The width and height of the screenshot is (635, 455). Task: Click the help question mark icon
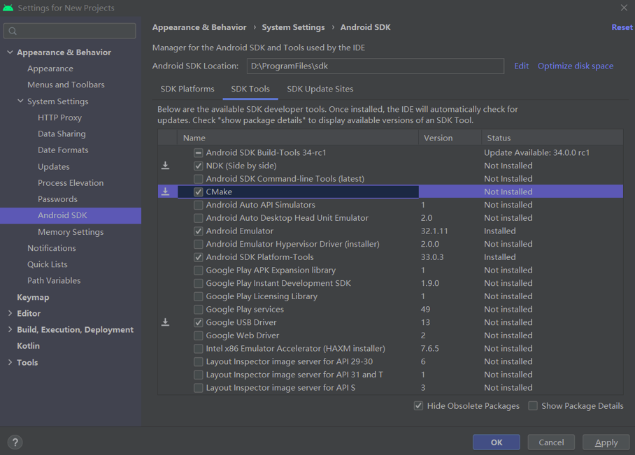point(15,442)
